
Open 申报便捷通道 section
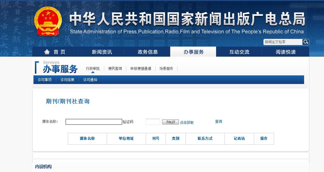point(141,68)
